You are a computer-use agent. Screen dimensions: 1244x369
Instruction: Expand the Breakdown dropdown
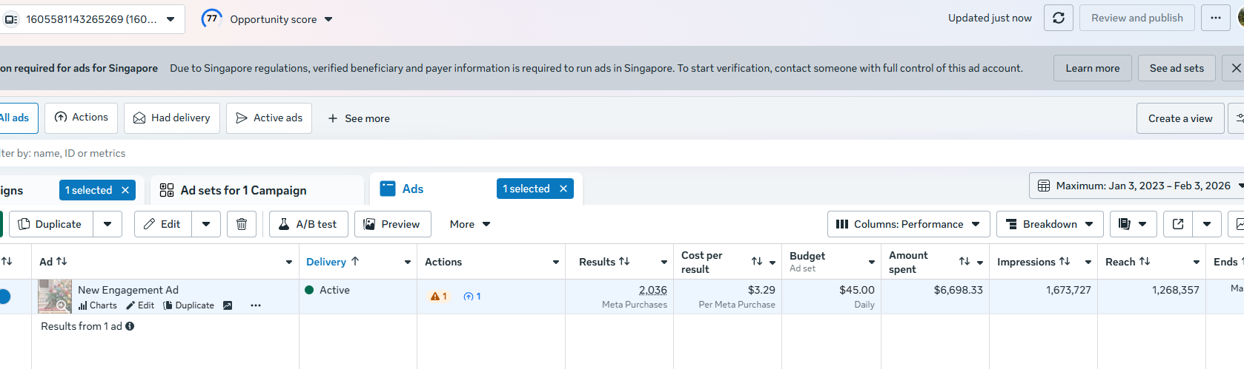click(1050, 224)
